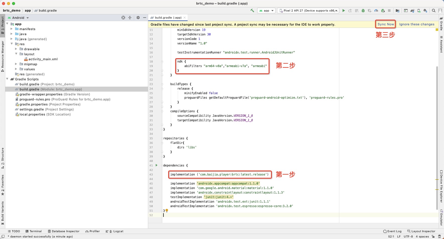Click the yellow inspection indicator square above scrollbar
The height and width of the screenshot is (239, 444).
point(437,30)
